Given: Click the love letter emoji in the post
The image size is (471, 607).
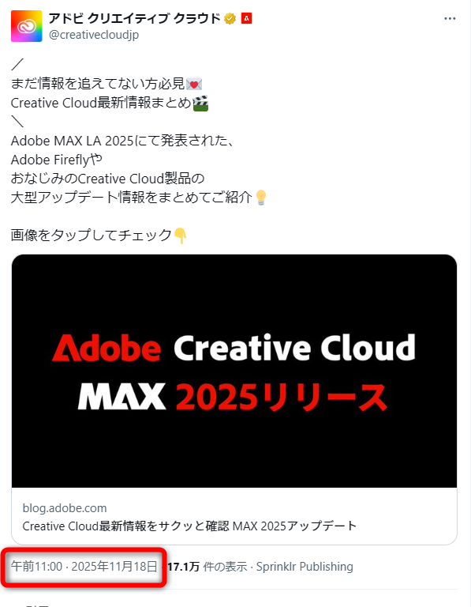Looking at the screenshot, I should click(194, 84).
